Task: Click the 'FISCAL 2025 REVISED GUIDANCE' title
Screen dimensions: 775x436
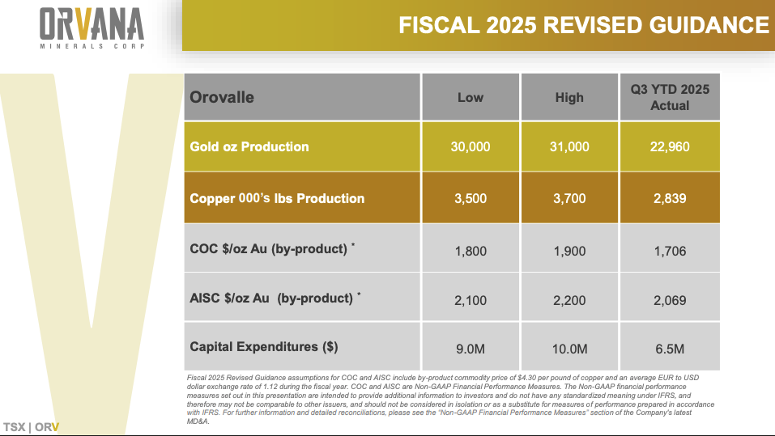Action: pos(583,25)
